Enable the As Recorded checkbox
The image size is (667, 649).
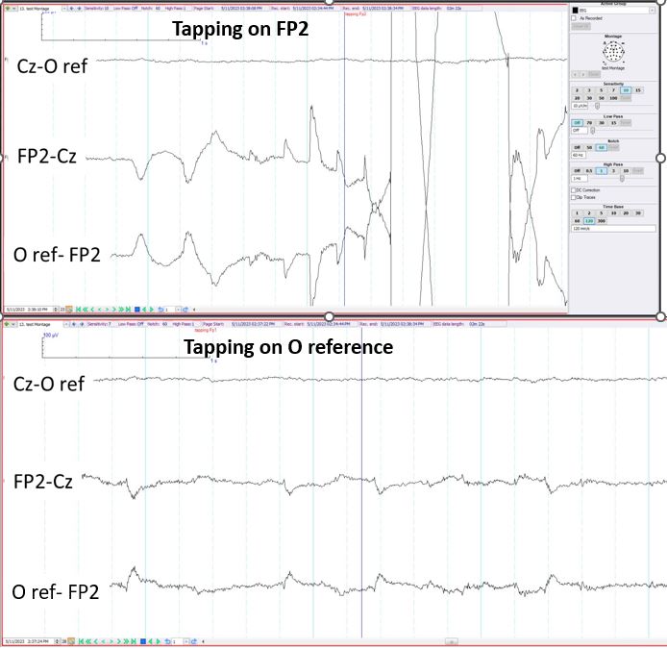click(x=575, y=17)
